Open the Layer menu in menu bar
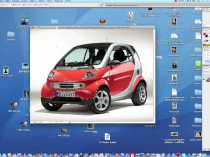This screenshot has height=157, width=210. (24, 1)
